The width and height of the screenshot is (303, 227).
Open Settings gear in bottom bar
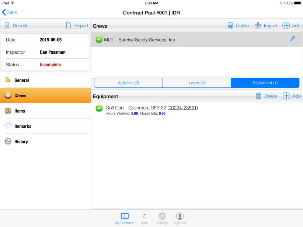point(162,216)
